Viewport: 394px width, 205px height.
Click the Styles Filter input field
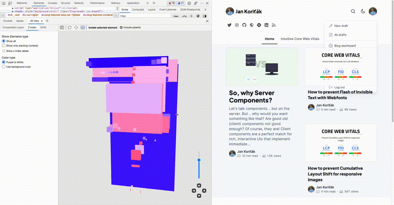[x=145, y=16]
